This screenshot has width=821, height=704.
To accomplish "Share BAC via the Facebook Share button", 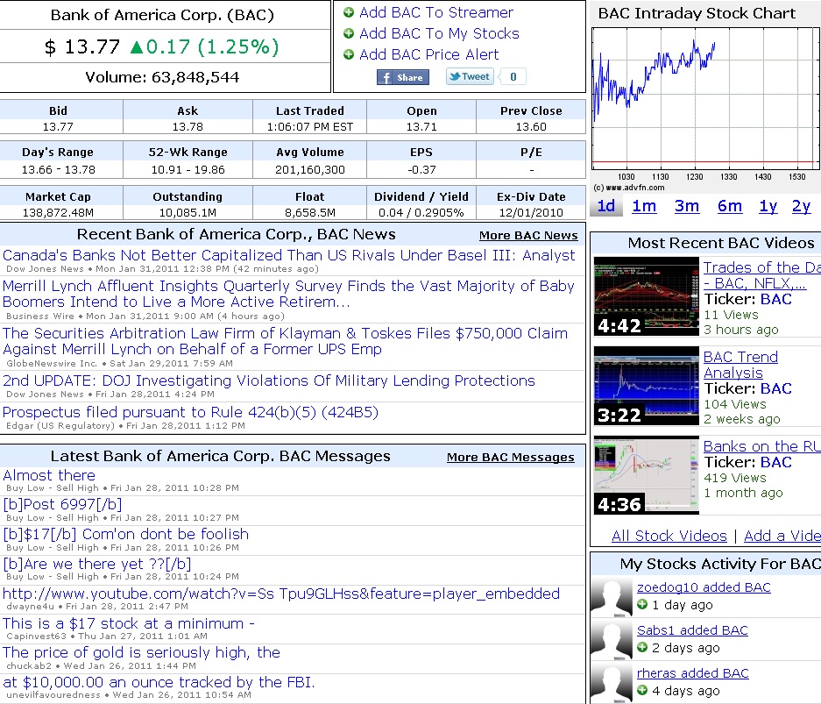I will [x=403, y=77].
